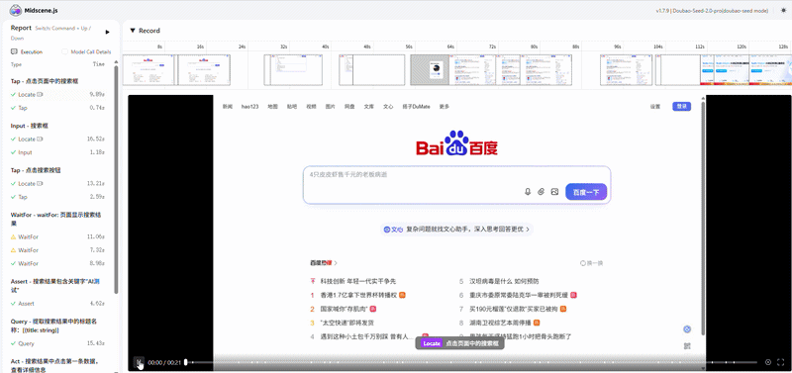Click the Baidu logo
The image size is (792, 373).
457,143
